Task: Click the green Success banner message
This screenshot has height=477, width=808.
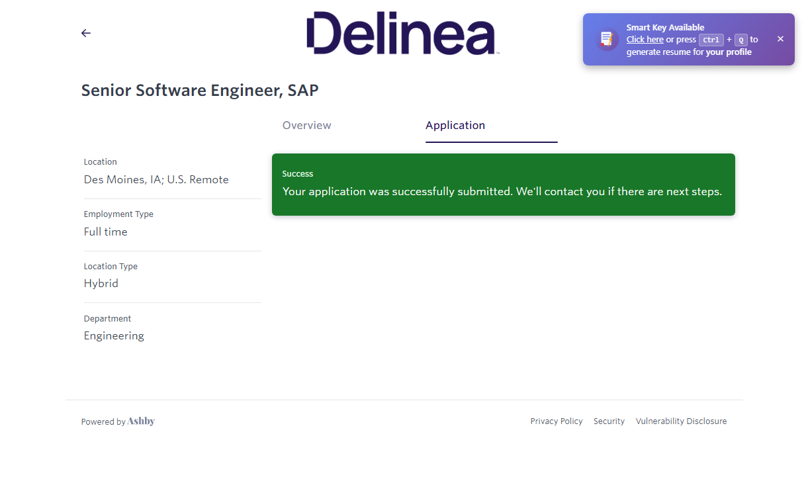Action: point(502,192)
